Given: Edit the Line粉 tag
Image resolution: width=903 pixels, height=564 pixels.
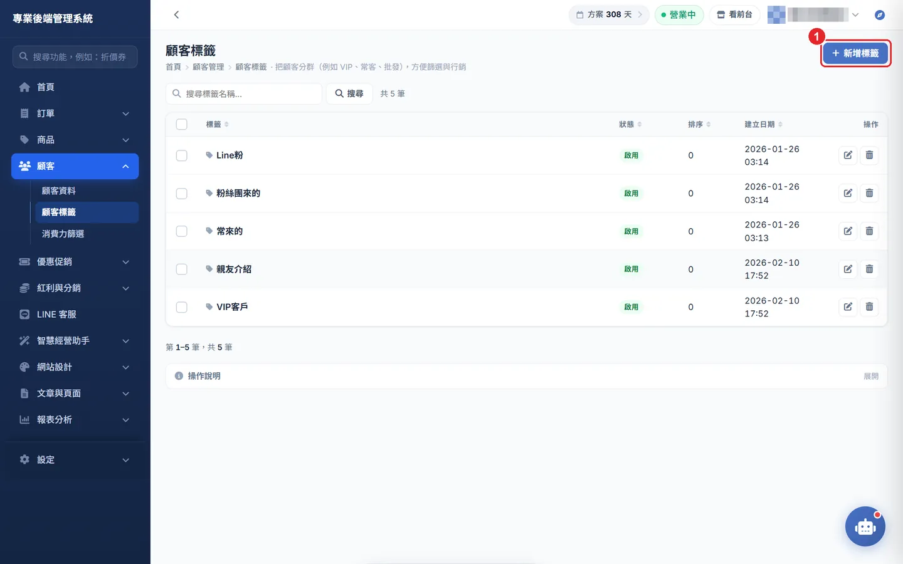Looking at the screenshot, I should [x=848, y=155].
